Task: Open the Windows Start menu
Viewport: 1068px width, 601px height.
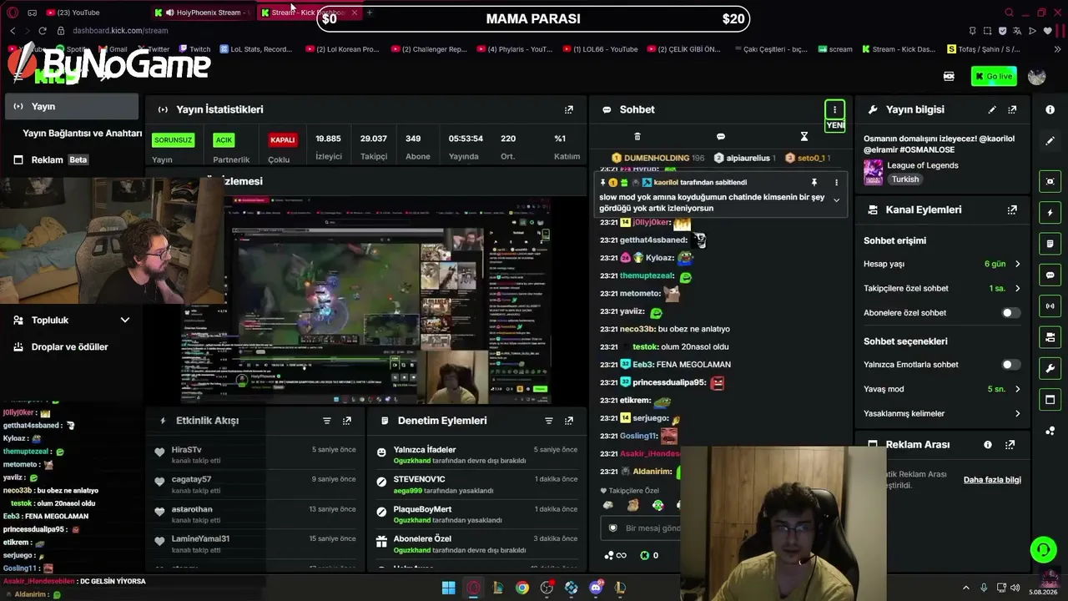Action: tap(448, 588)
